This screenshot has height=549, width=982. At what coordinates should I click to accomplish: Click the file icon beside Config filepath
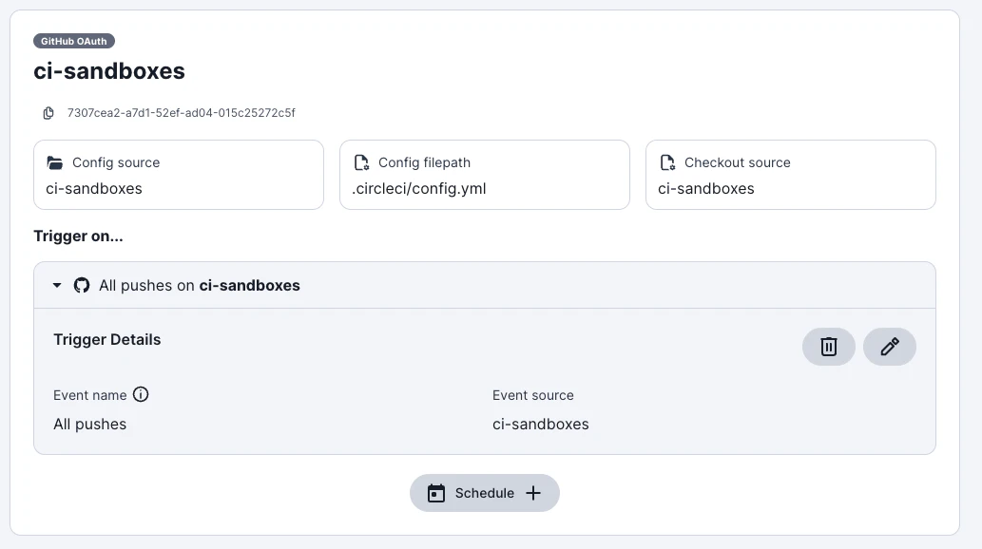click(x=362, y=162)
